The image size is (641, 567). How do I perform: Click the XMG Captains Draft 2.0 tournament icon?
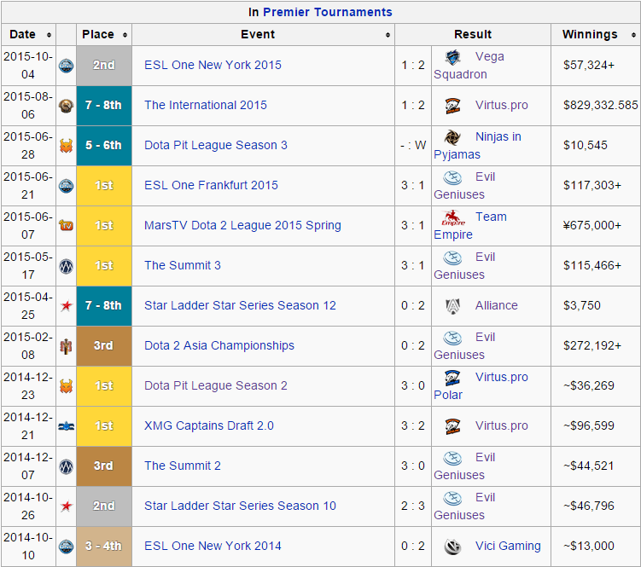point(66,426)
